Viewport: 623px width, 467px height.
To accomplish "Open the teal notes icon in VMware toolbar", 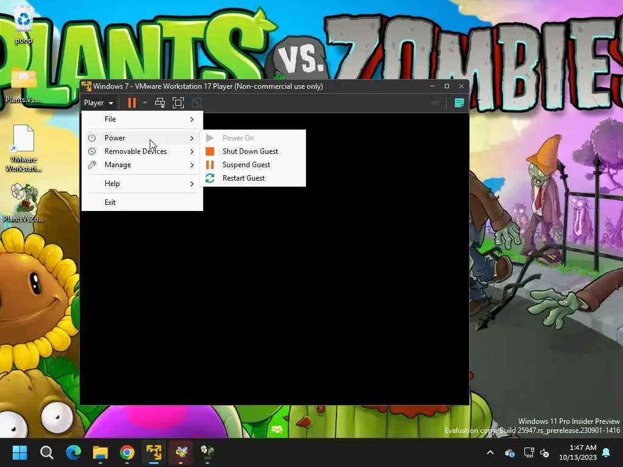I will (x=459, y=103).
